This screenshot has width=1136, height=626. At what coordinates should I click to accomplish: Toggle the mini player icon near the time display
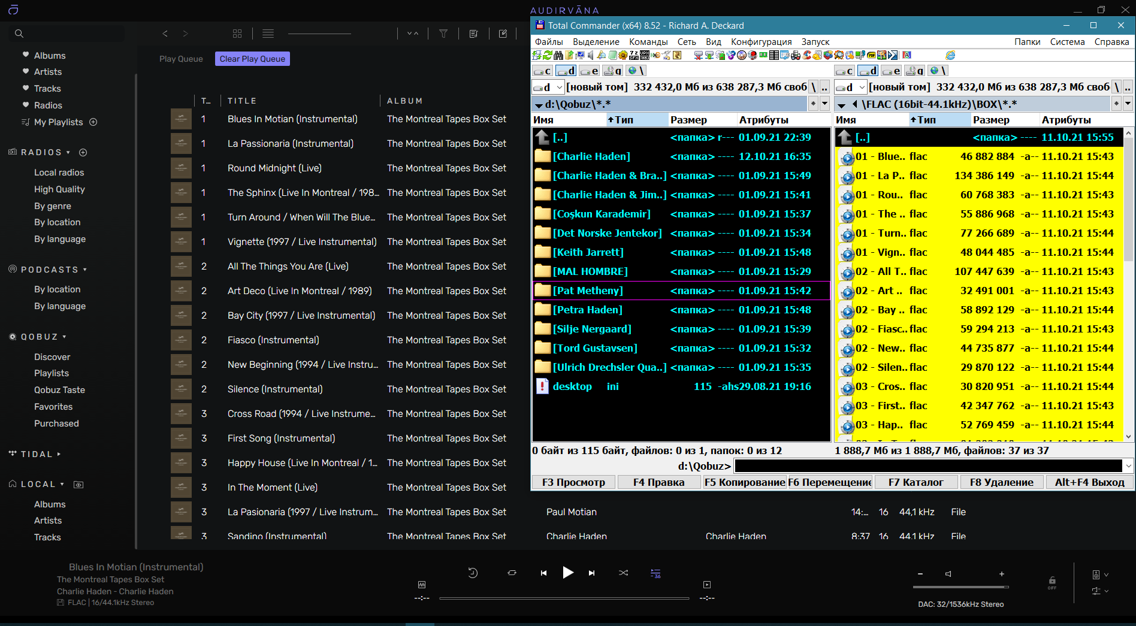click(707, 585)
